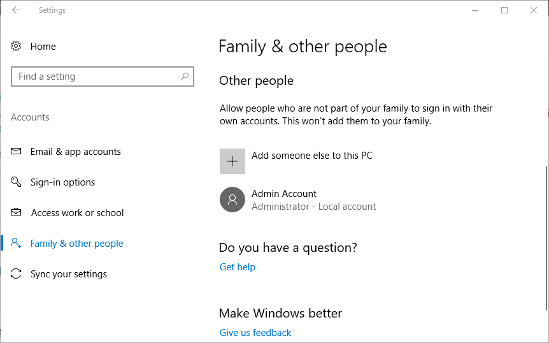The width and height of the screenshot is (549, 343).
Task: Click the Give us feedback link
Action: [255, 333]
